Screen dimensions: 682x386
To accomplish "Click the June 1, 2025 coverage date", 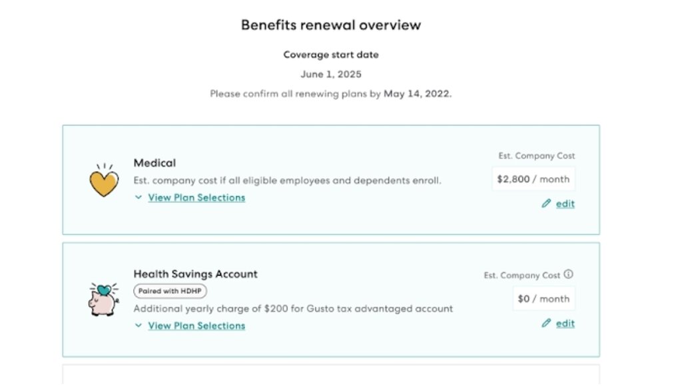I will point(331,75).
